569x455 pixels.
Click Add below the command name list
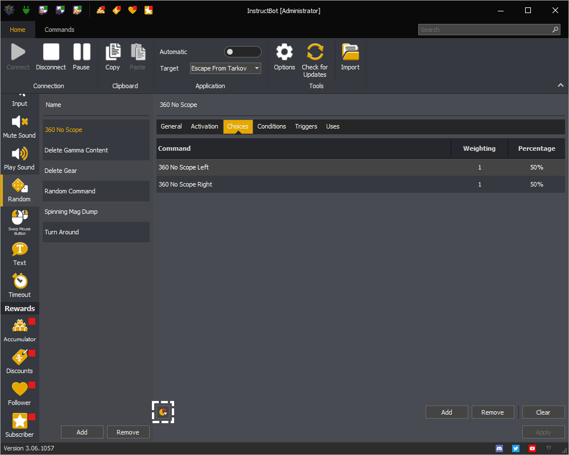pos(82,432)
